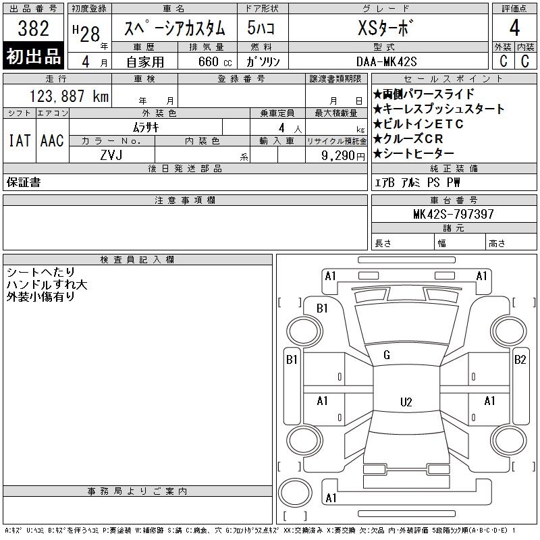Viewport: 540px width, 540px height.
Task: Click the G mark on the windshield
Action: [x=387, y=355]
